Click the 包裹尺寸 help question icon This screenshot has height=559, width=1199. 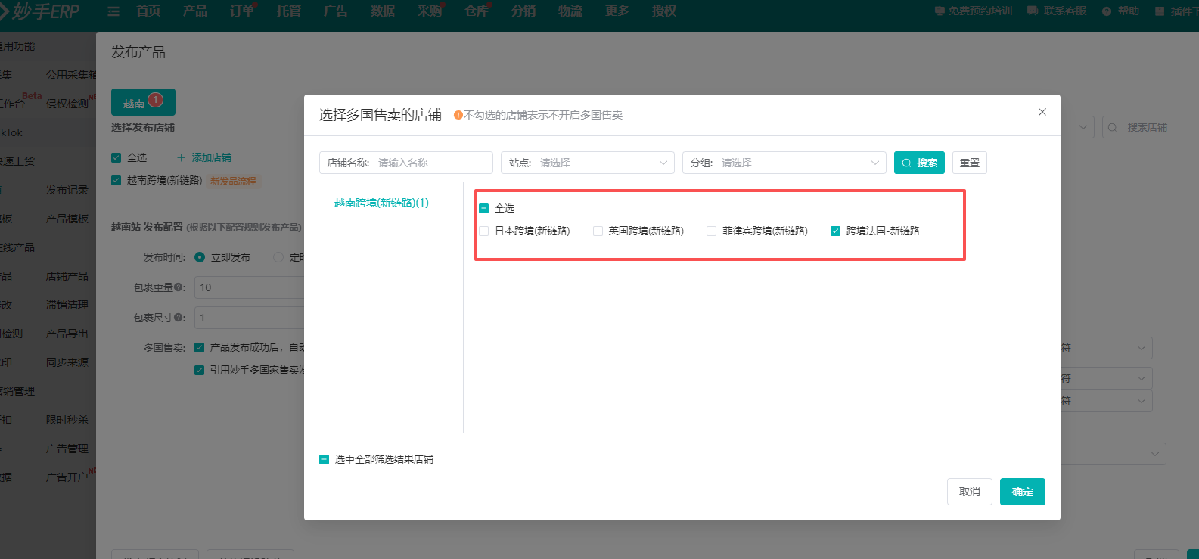(x=179, y=318)
